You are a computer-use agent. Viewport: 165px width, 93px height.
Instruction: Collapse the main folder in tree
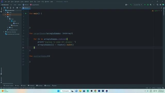[7, 19]
